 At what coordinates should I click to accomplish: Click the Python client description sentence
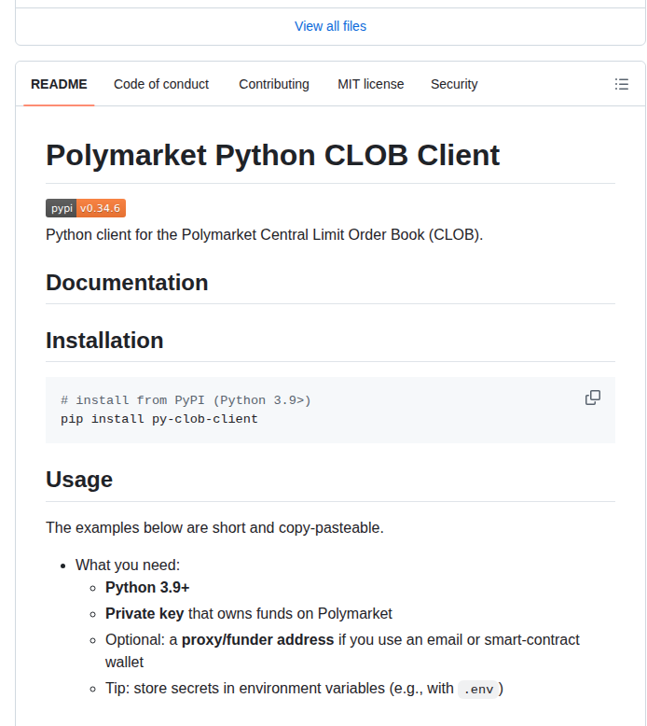click(x=264, y=235)
